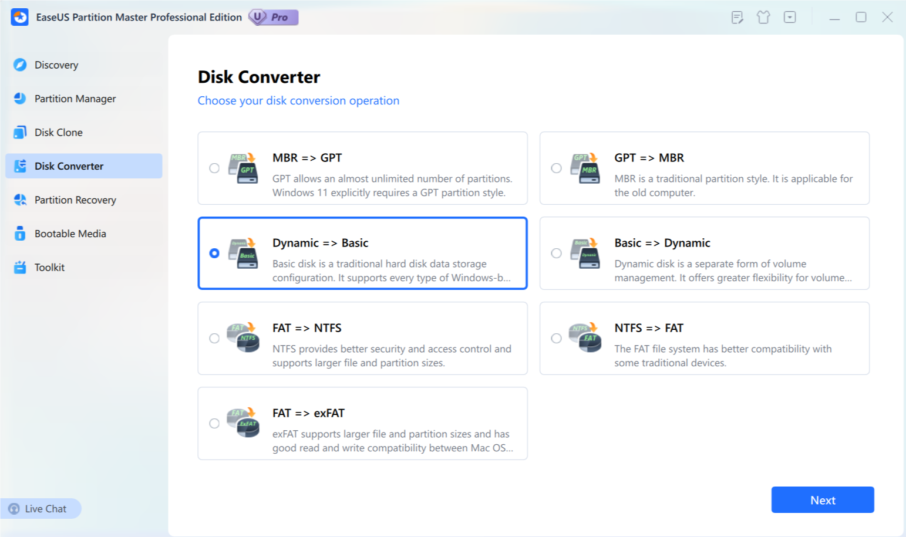Click the FAT to exFAT disk icon
The width and height of the screenshot is (906, 537).
[x=243, y=423]
